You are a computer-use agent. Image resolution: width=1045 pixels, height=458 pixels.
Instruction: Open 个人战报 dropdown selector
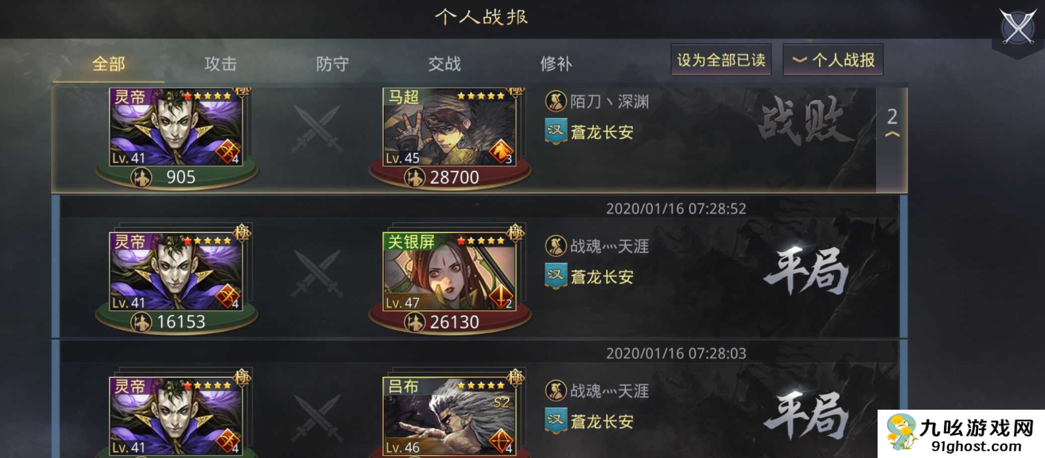pos(833,60)
